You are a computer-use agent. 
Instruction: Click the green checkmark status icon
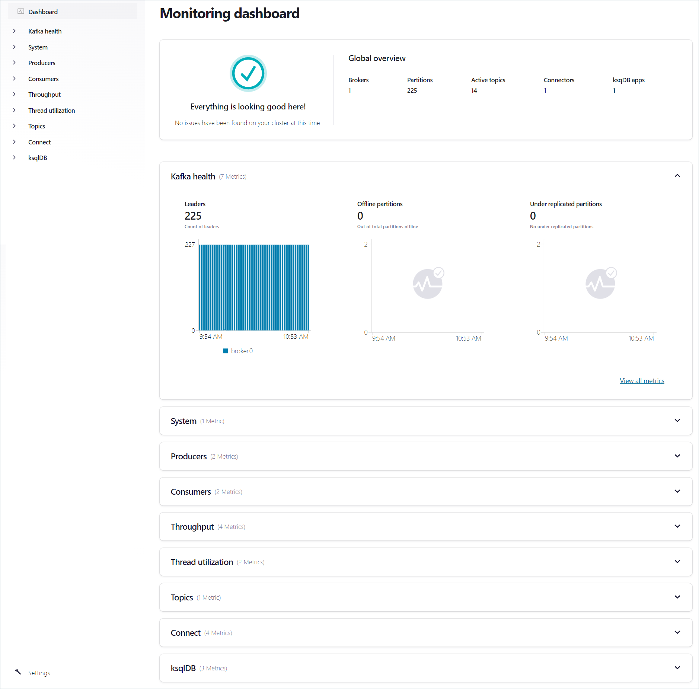[248, 73]
